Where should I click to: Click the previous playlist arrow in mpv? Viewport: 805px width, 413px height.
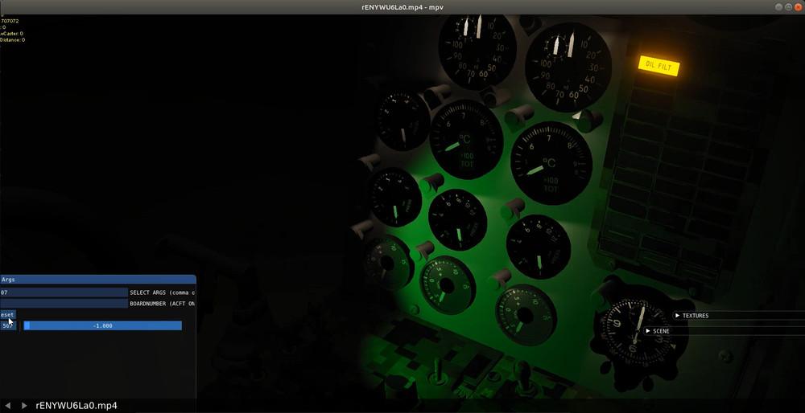(8, 405)
